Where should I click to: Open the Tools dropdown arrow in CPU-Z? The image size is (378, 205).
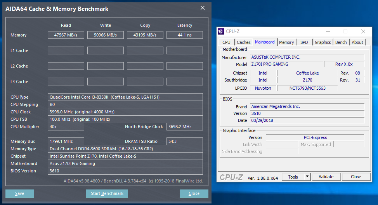coord(307,177)
